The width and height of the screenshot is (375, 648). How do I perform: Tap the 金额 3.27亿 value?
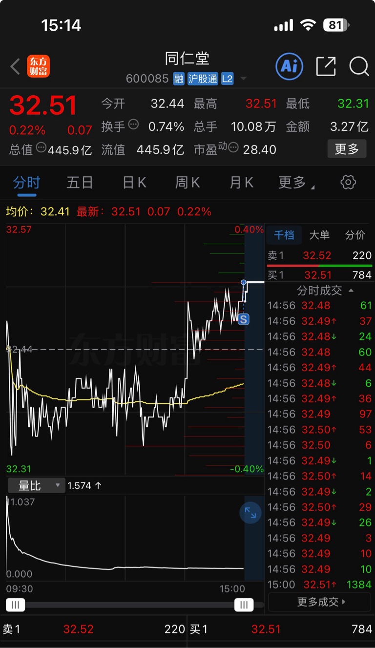(x=349, y=127)
